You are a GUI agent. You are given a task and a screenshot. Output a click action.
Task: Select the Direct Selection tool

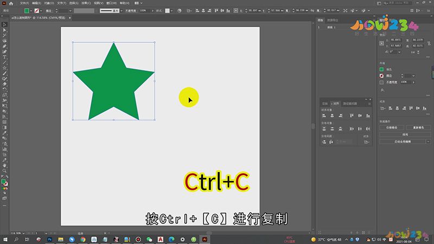pyautogui.click(x=4, y=30)
